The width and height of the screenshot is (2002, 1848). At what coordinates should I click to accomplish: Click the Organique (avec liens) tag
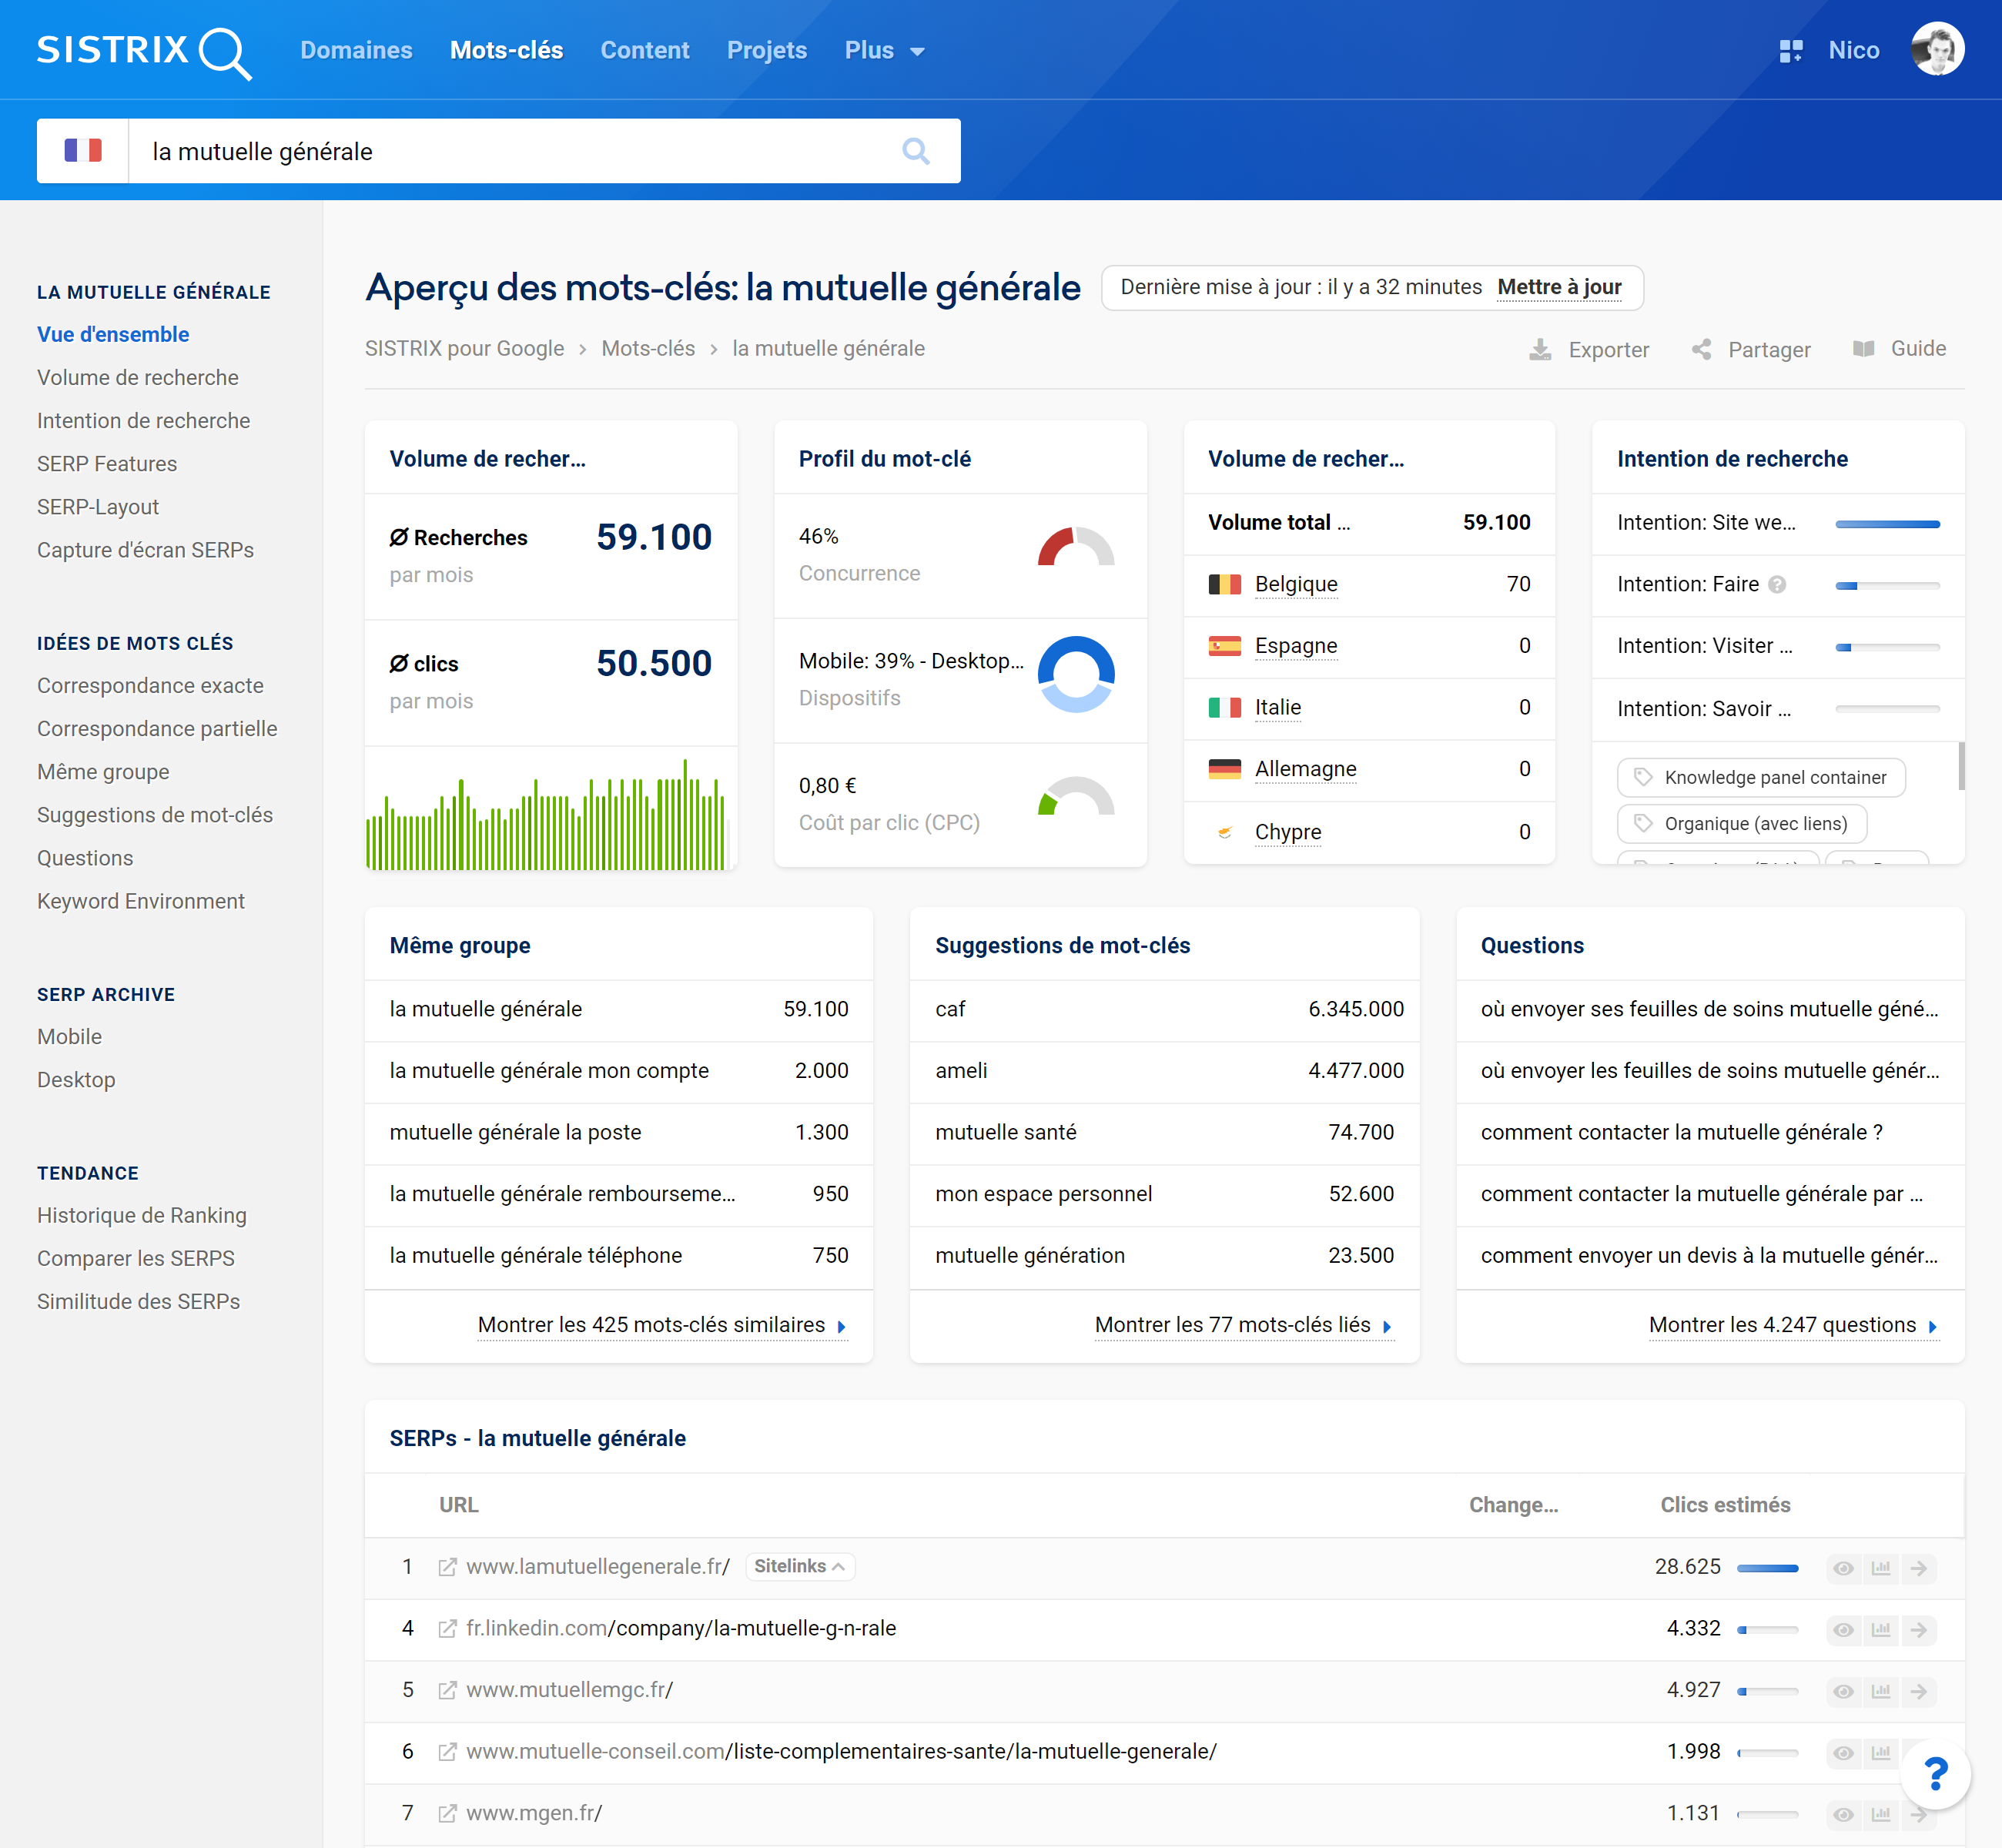pyautogui.click(x=1742, y=824)
